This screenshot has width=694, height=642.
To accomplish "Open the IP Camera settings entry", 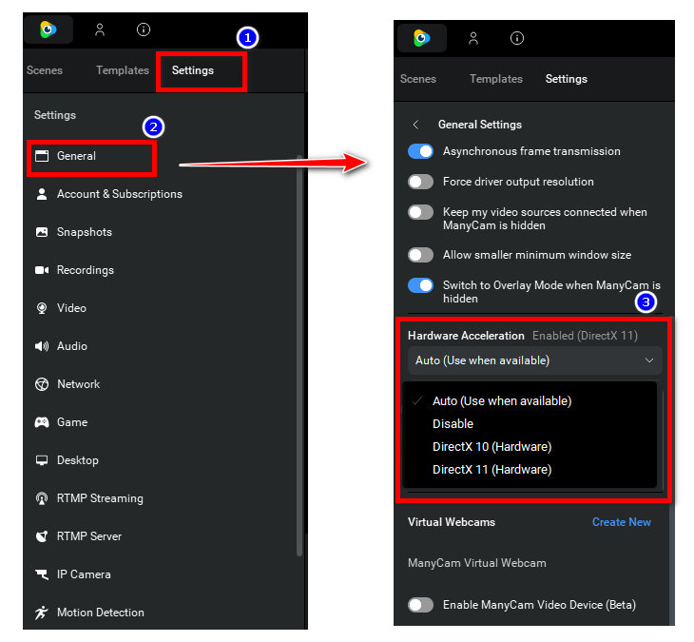I will pos(84,574).
